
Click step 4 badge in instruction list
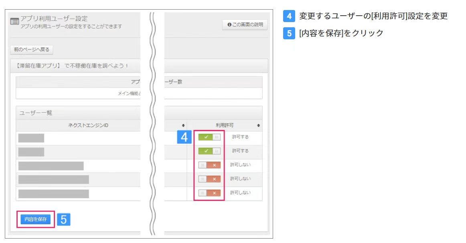[x=289, y=16]
